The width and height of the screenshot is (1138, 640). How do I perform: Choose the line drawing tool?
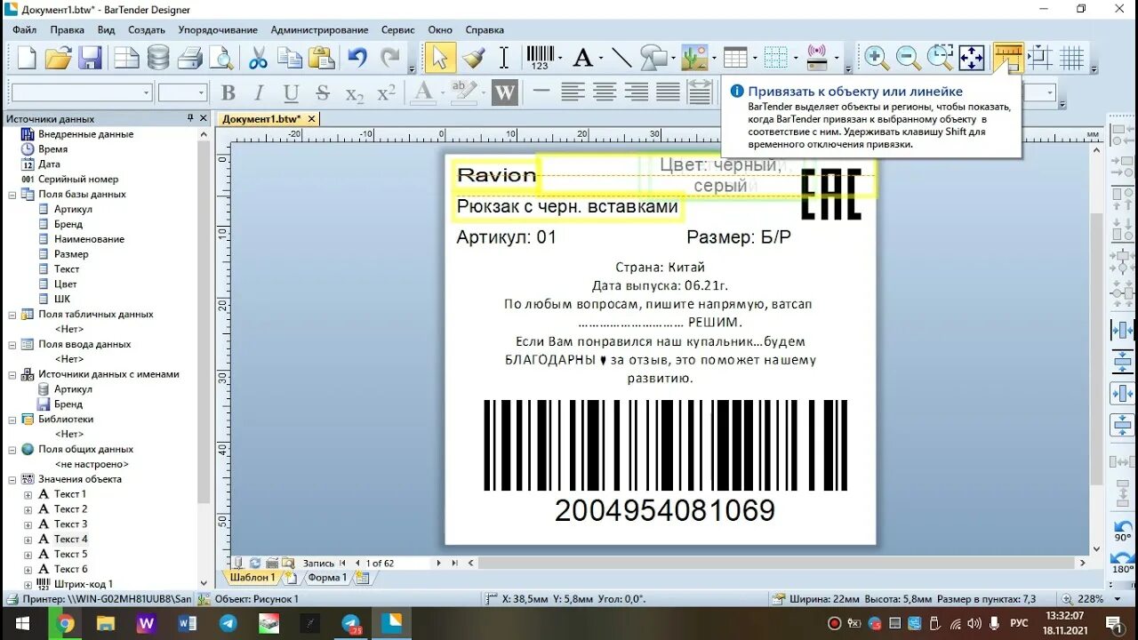pyautogui.click(x=621, y=59)
